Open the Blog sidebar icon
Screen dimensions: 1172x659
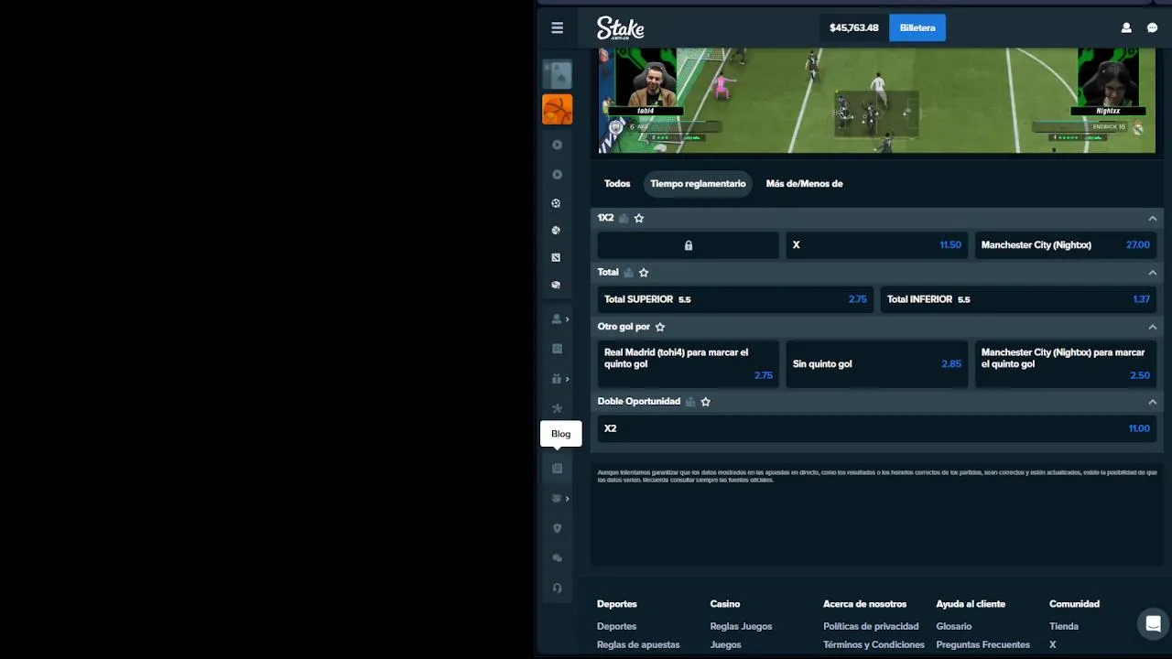point(557,468)
